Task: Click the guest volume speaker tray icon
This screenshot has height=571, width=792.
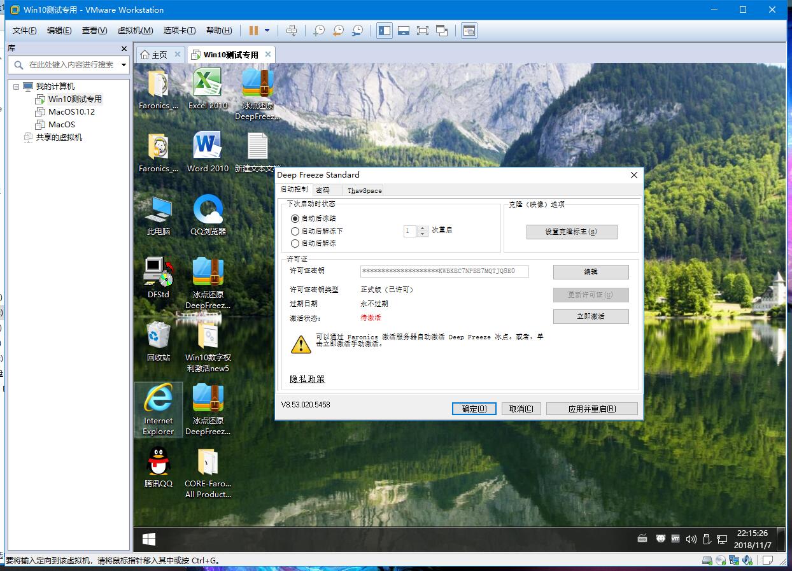Action: 691,539
